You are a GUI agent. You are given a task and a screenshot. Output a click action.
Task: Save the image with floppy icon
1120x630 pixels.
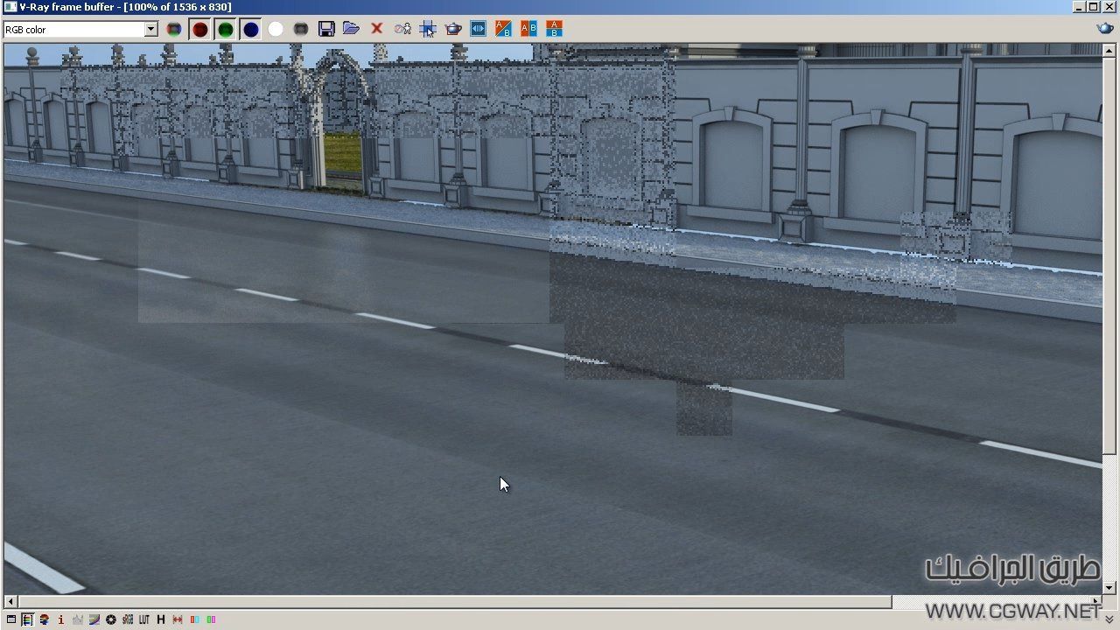point(326,30)
